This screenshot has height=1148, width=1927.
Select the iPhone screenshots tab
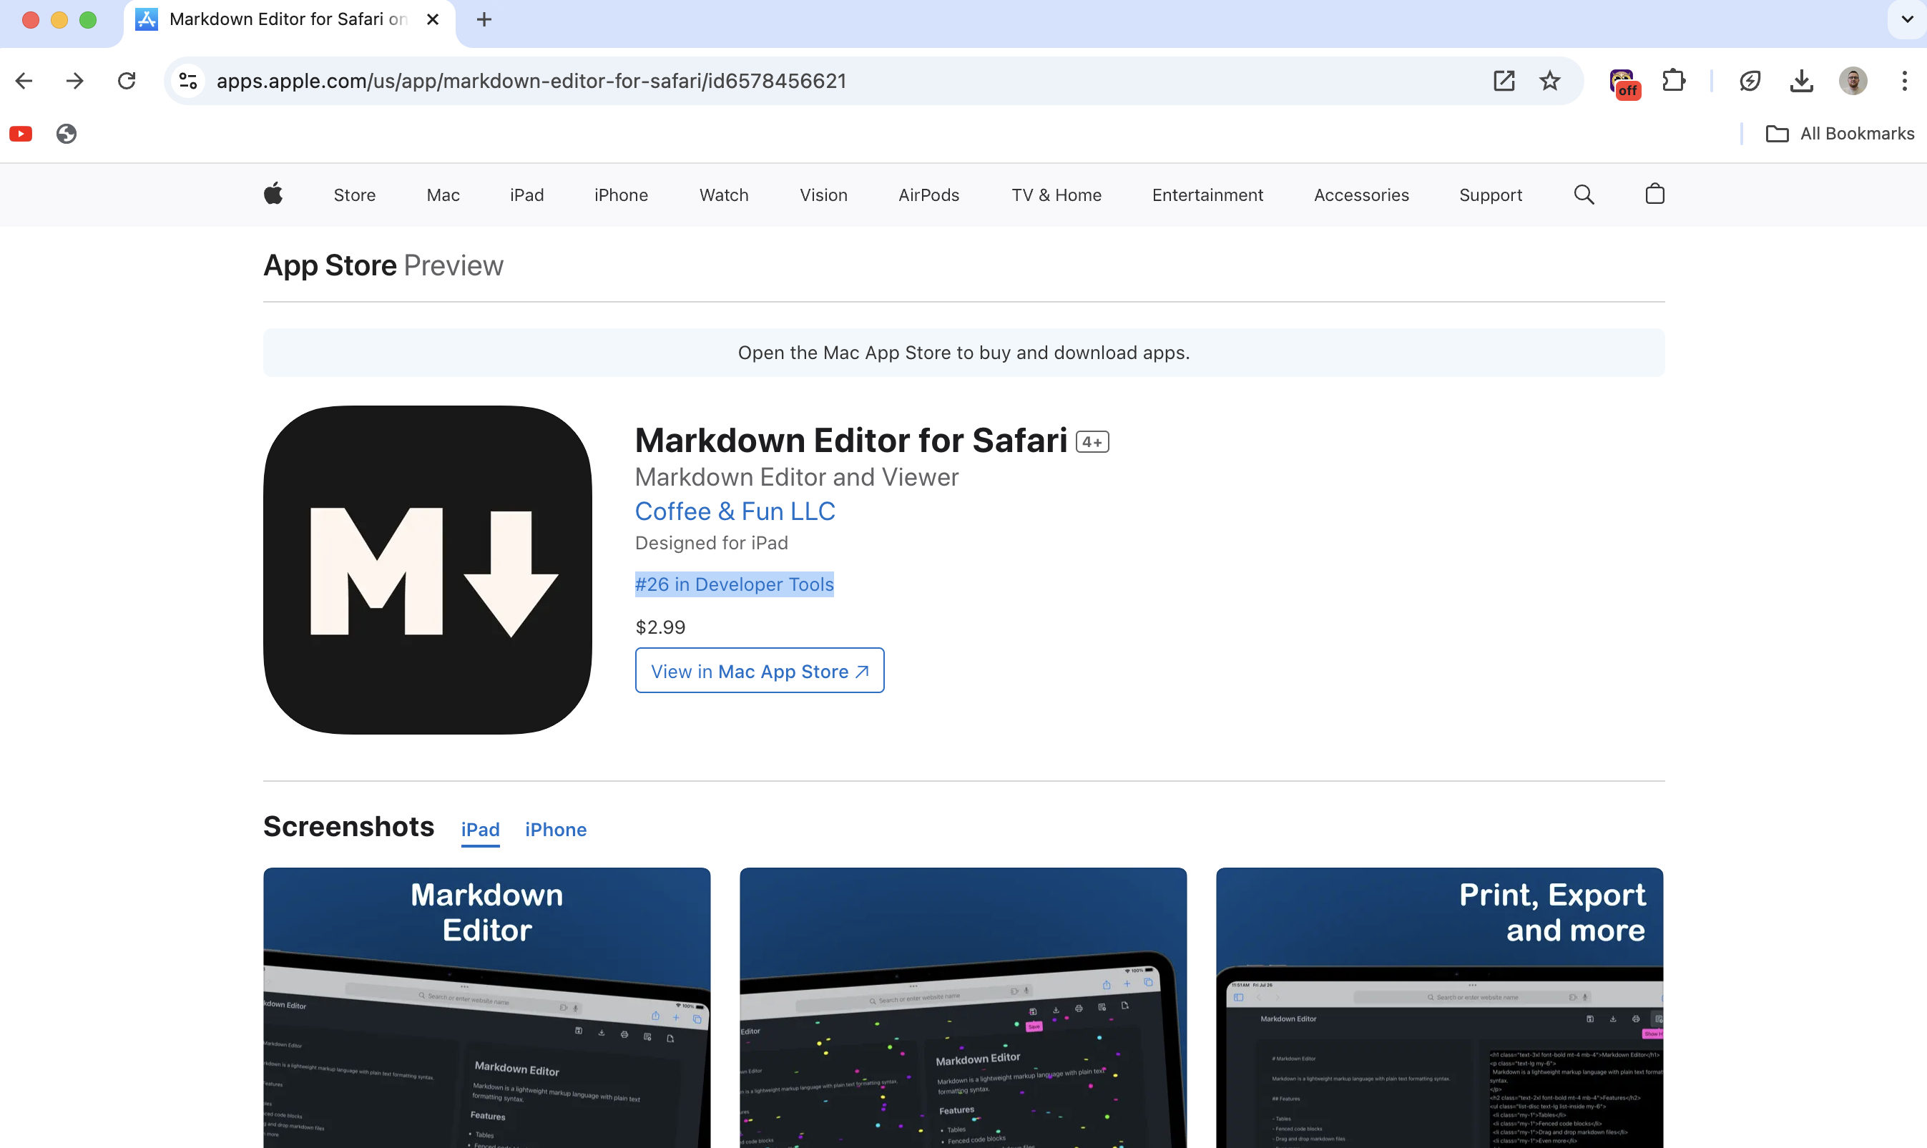pos(556,830)
